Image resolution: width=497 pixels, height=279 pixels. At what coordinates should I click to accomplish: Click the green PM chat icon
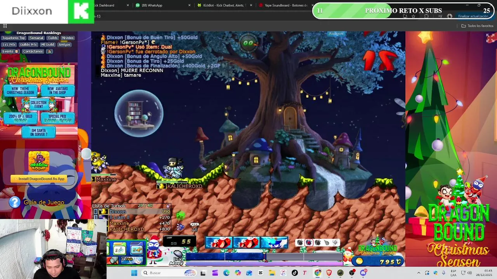point(180,215)
